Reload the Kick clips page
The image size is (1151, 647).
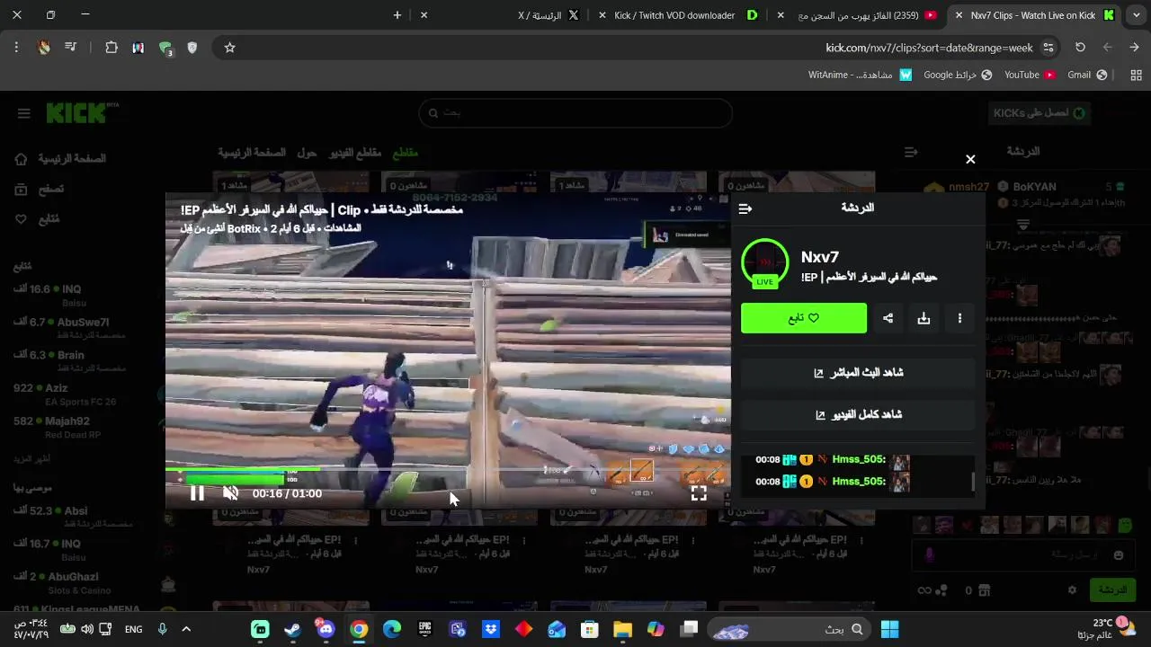pos(1080,48)
